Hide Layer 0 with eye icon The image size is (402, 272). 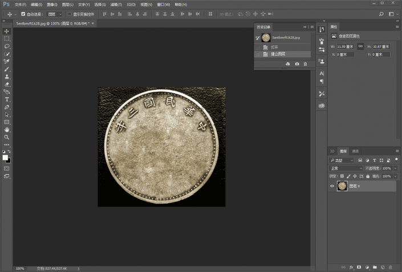coord(332,186)
